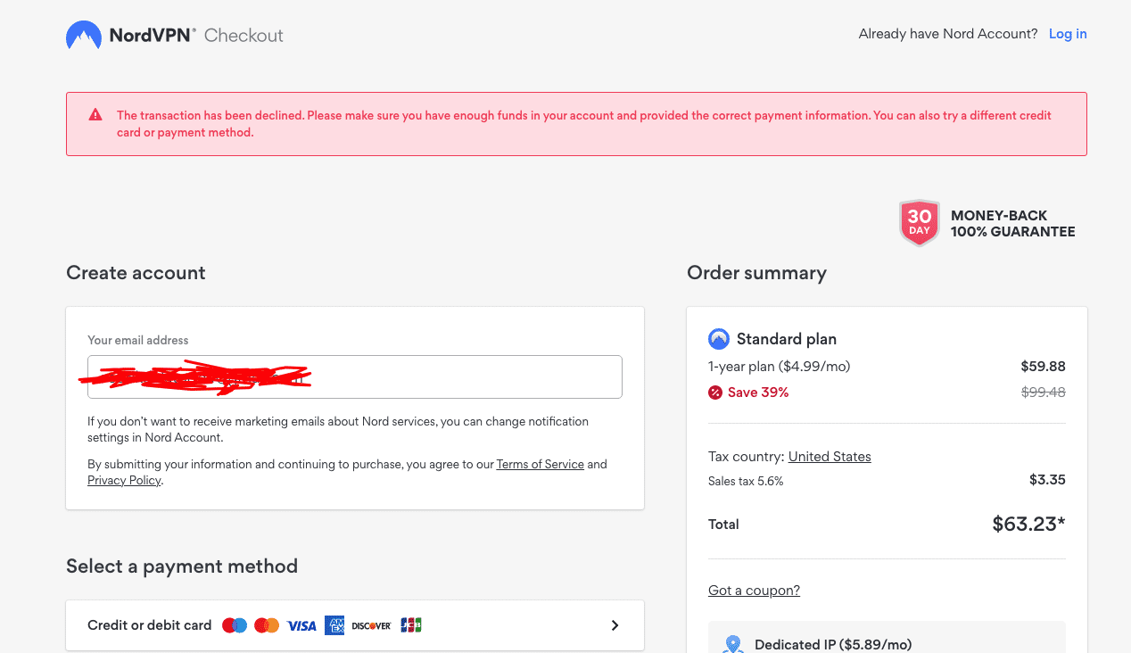
Task: Open the Terms of Service link
Action: (x=540, y=464)
